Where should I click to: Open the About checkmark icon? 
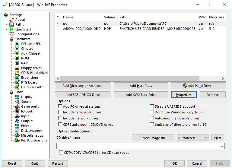pos(11,20)
